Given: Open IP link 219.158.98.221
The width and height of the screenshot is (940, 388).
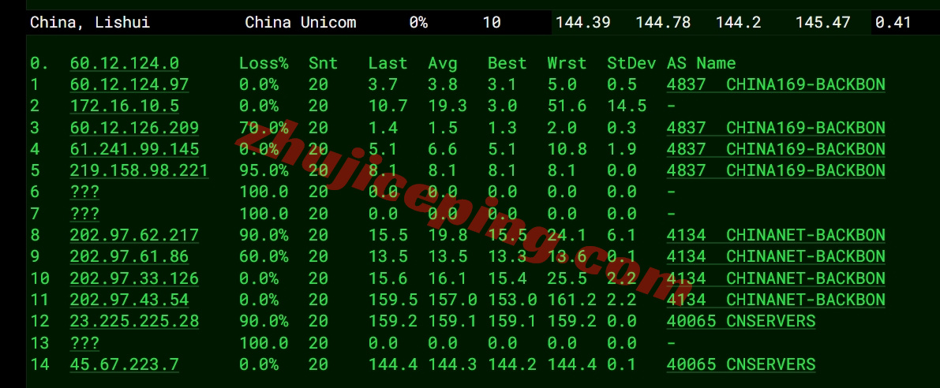Looking at the screenshot, I should click(x=139, y=170).
